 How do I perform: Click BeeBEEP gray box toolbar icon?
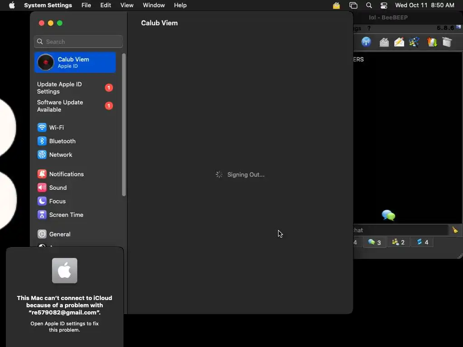point(447,42)
